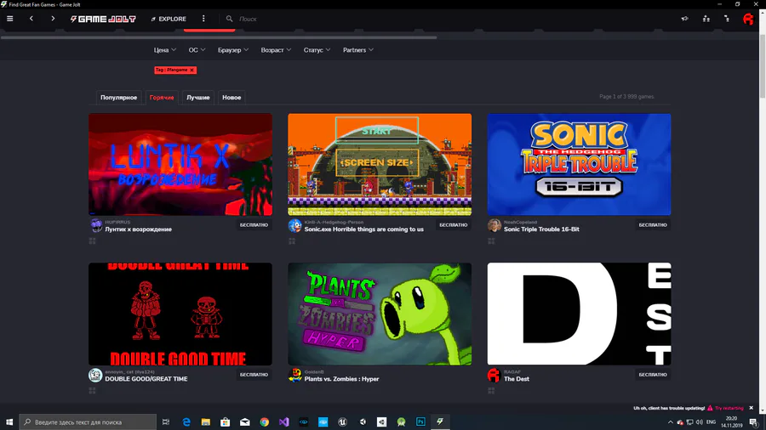766x430 pixels.
Task: Click Windows icon under Sonic Triple Trouble
Action: click(491, 240)
